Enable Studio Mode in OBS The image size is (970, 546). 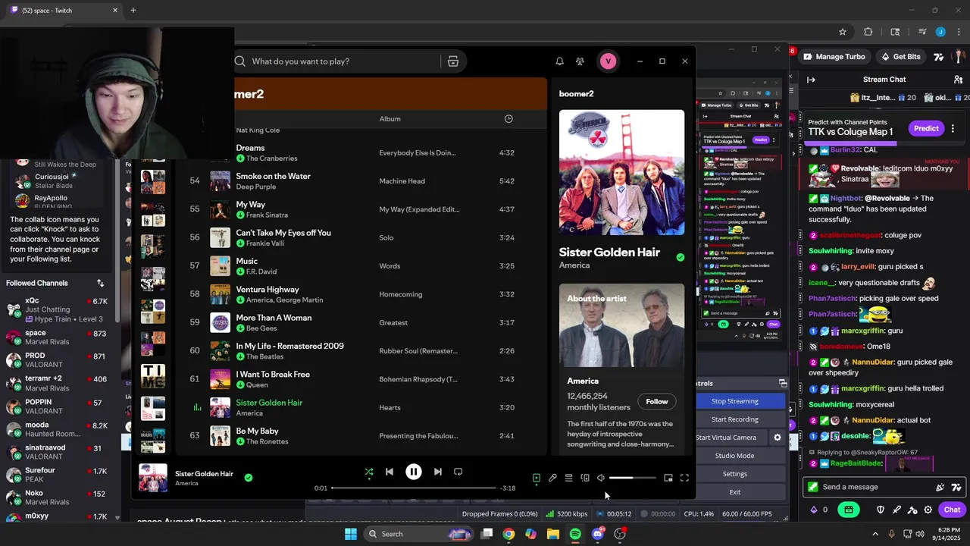point(735,456)
